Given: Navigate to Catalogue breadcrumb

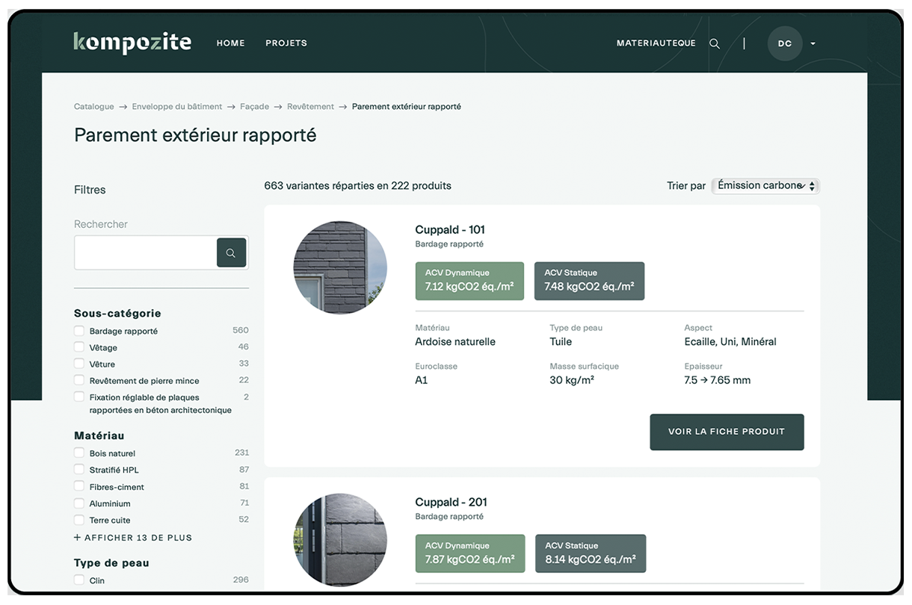Looking at the screenshot, I should [x=94, y=107].
